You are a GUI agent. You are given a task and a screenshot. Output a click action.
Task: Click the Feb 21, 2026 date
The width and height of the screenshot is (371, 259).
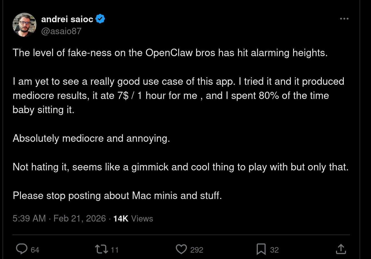coord(80,218)
